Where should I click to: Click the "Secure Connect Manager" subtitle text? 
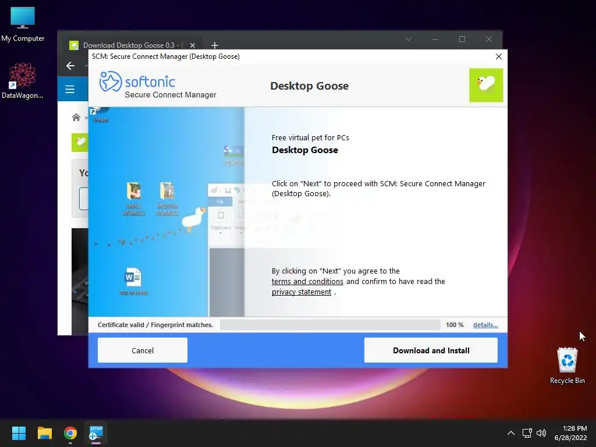(171, 95)
